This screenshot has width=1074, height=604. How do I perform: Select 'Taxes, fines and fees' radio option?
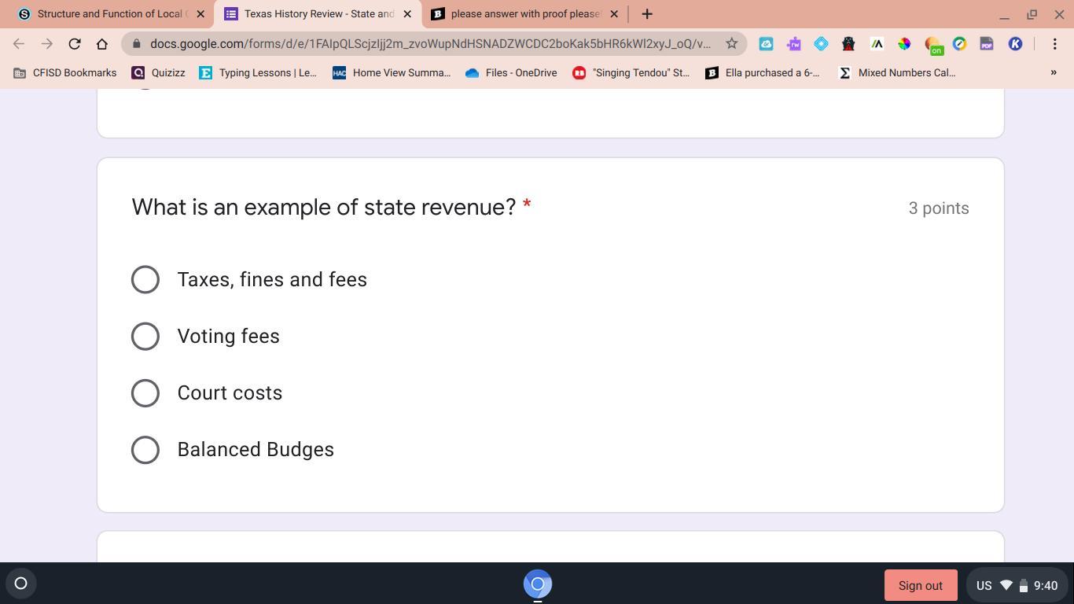coord(145,279)
